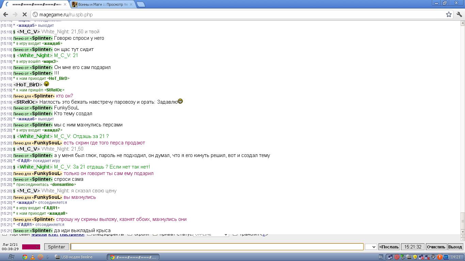Click Splinter in 'да иди выкладый крыса' line
The image size is (465, 261).
click(x=42, y=230)
